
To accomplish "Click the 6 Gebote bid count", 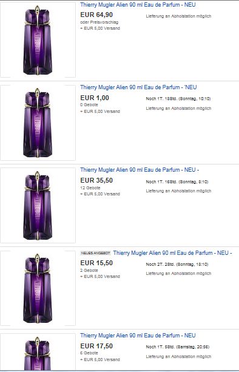I will click(x=89, y=353).
